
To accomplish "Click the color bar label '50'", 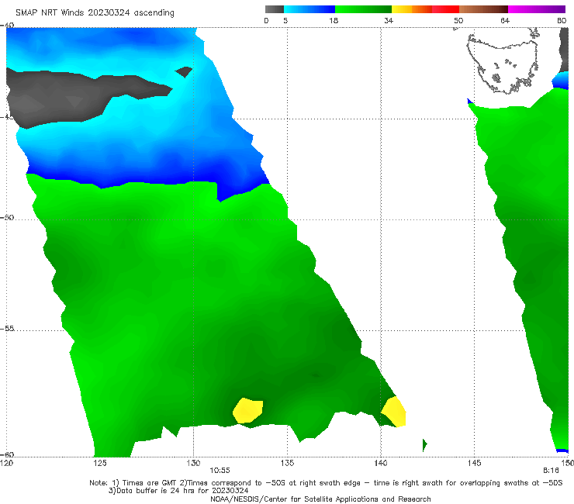I will pos(458,21).
